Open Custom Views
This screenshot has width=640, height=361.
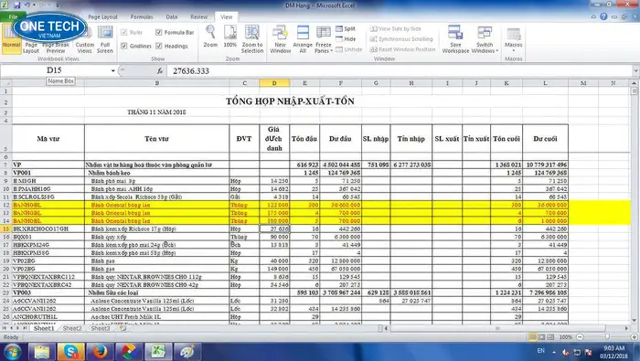(85, 39)
